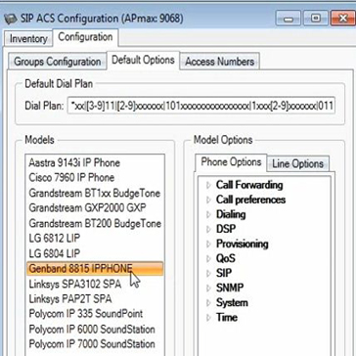
Task: Click the SIP ACS Configuration title bar icon
Action: (11, 19)
